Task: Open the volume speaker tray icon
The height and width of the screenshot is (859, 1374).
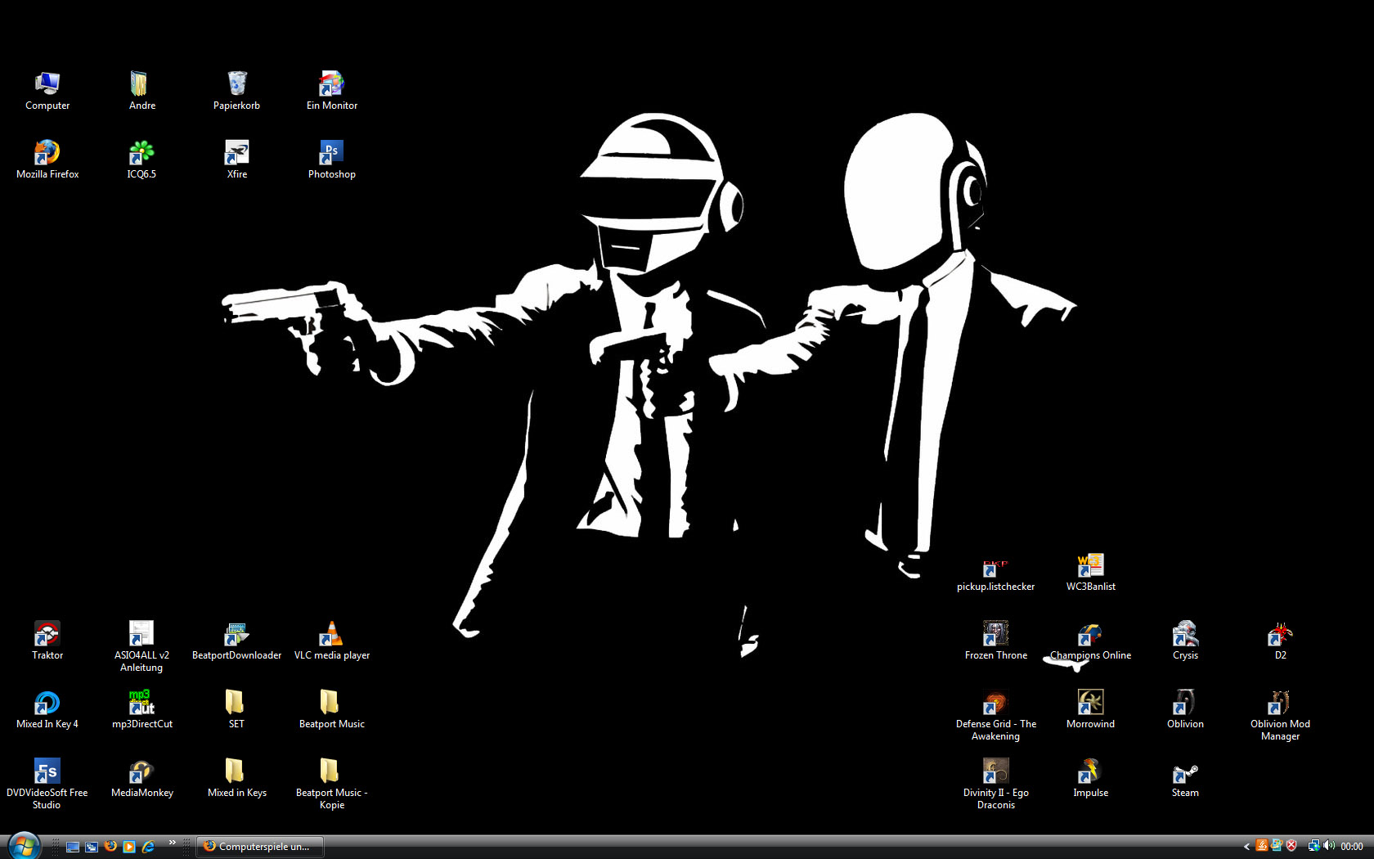Action: (1328, 846)
